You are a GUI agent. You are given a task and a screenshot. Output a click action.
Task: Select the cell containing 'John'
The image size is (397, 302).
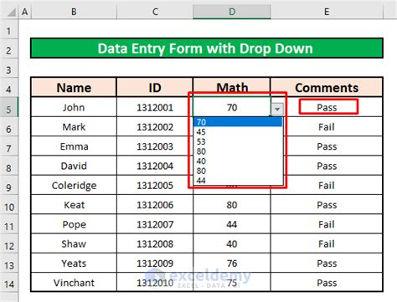(74, 107)
